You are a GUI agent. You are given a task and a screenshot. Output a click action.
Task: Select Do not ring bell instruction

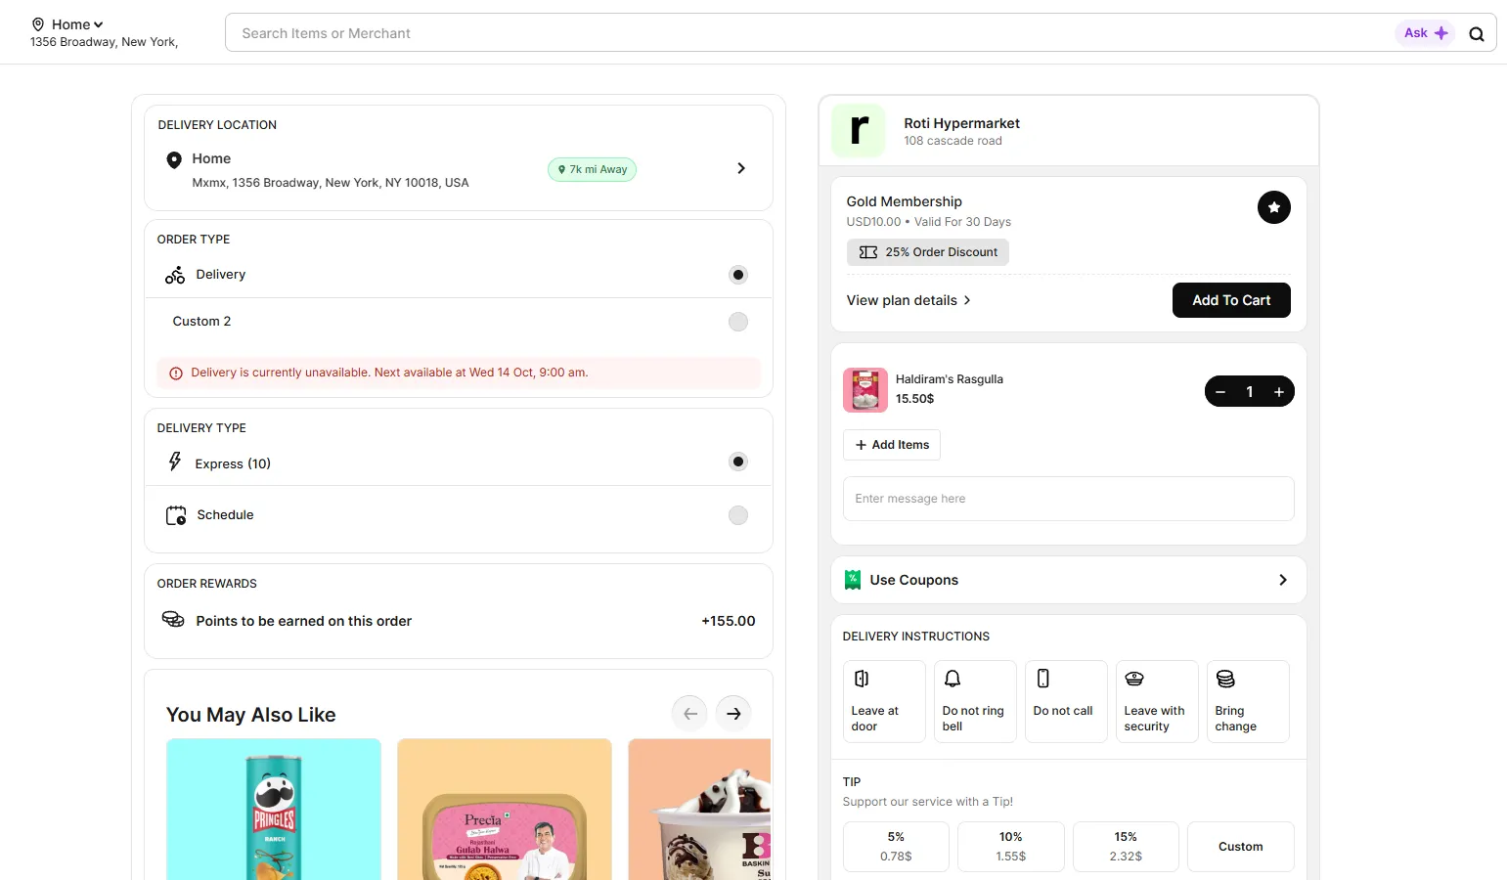click(x=975, y=702)
